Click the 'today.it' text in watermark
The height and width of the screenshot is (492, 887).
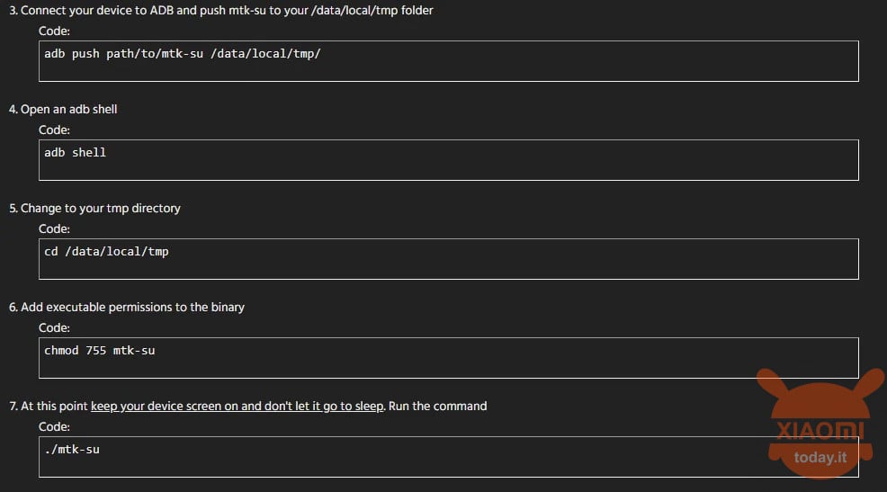pos(820,457)
